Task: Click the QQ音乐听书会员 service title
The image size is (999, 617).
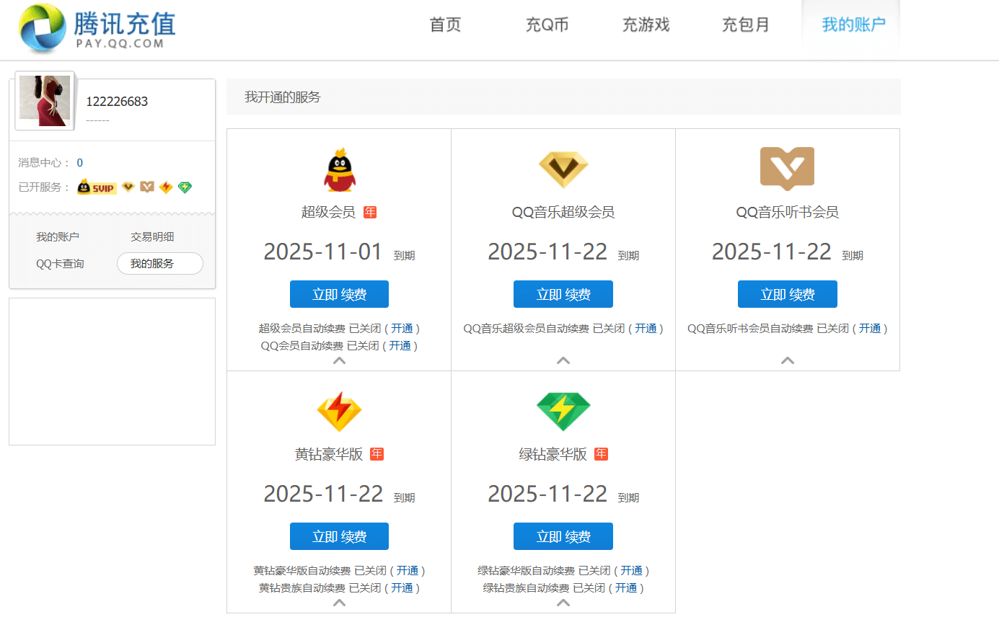Action: [788, 212]
